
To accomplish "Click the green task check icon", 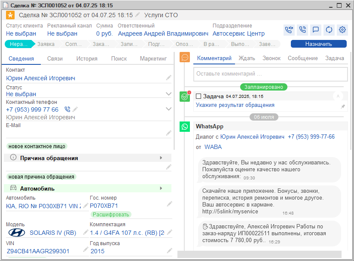I will pos(184,97).
